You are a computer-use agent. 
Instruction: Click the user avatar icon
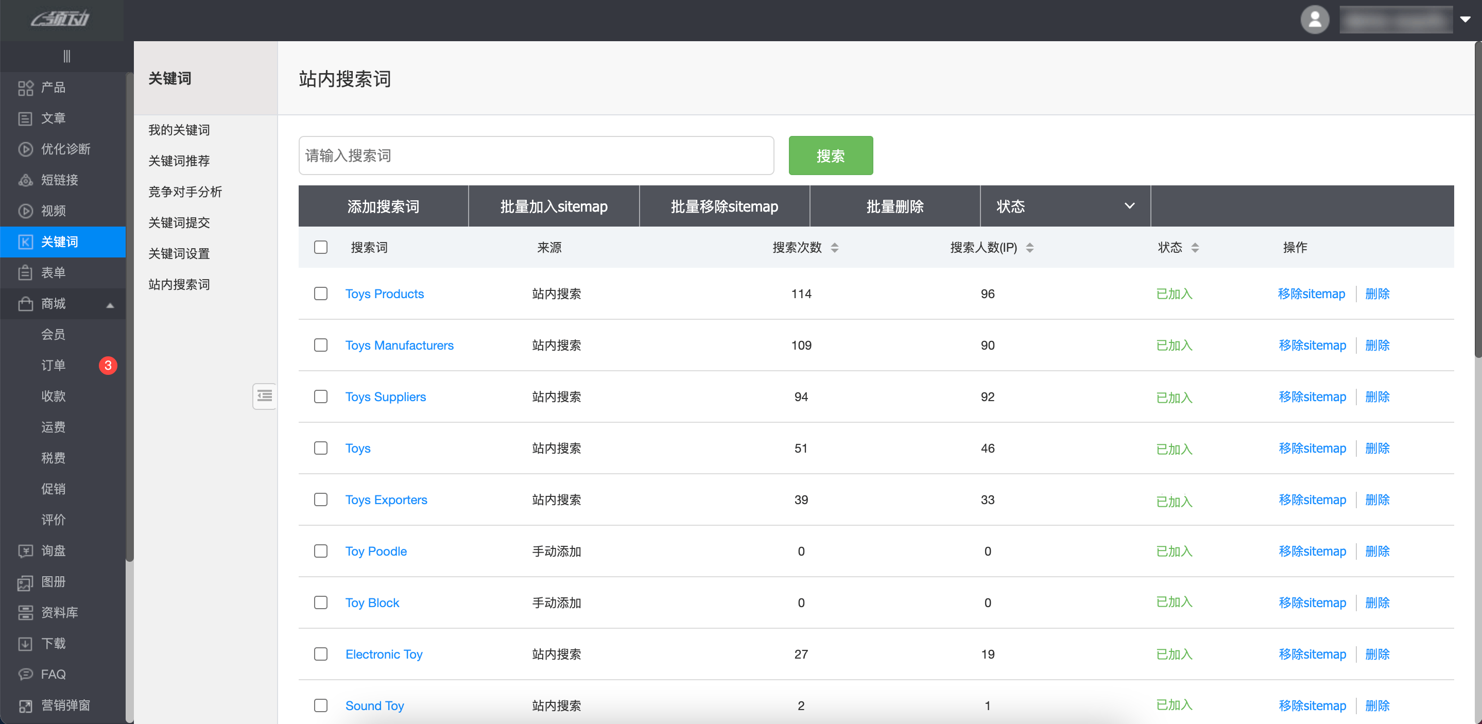(x=1315, y=20)
